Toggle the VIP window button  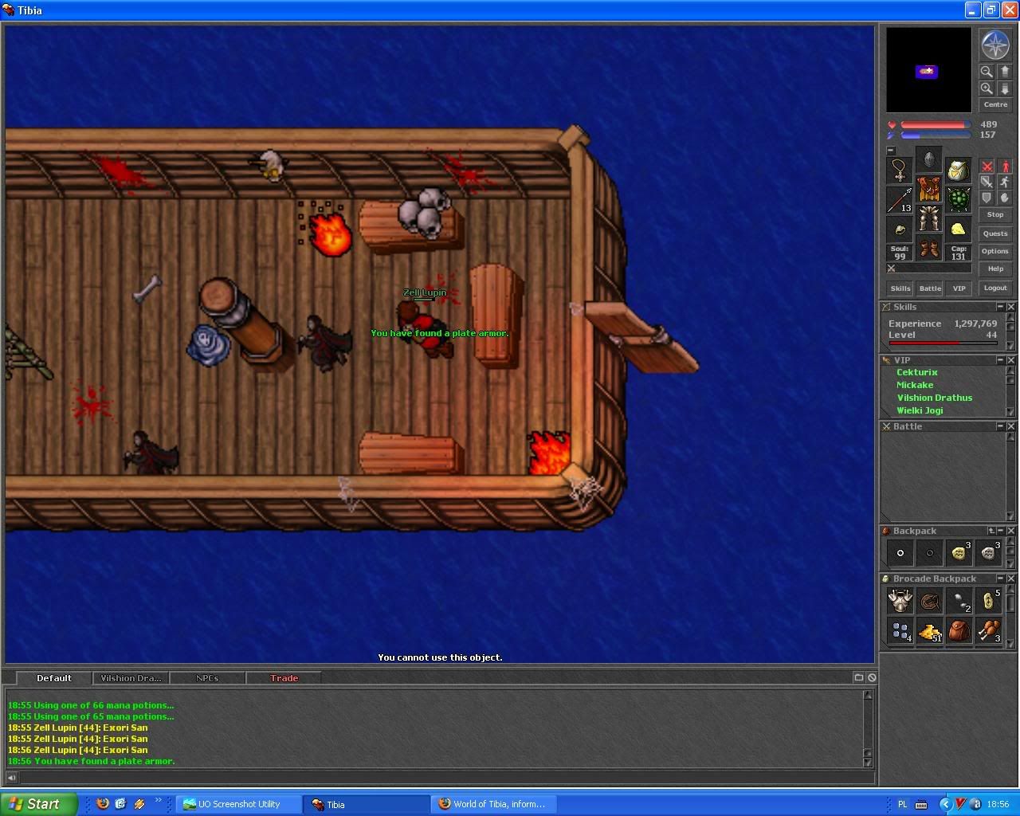click(959, 288)
